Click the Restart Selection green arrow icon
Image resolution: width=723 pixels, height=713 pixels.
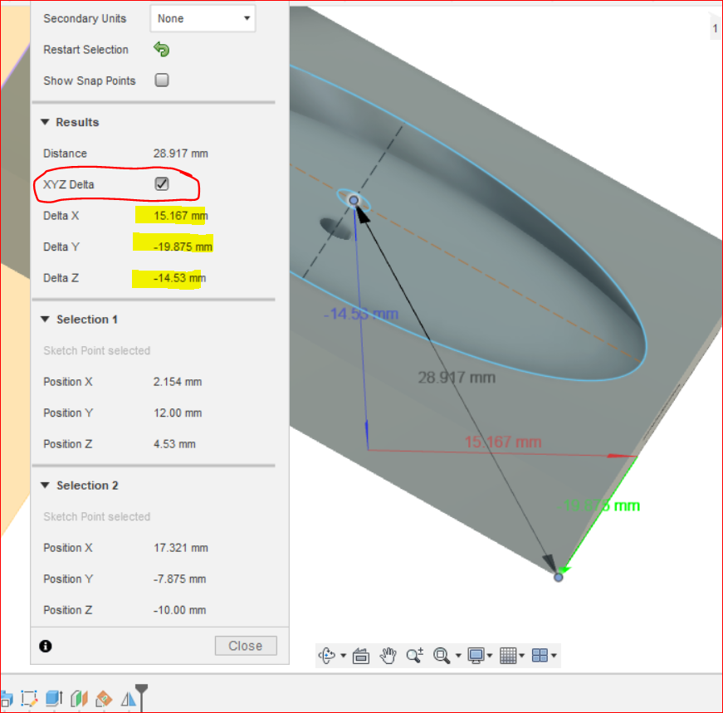pos(161,49)
